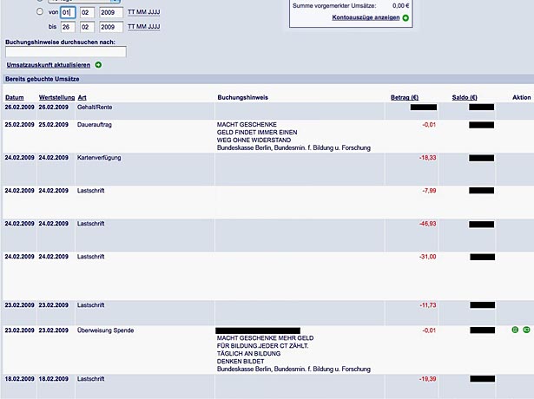Click the 'bis' year field showing 2009

[111, 28]
